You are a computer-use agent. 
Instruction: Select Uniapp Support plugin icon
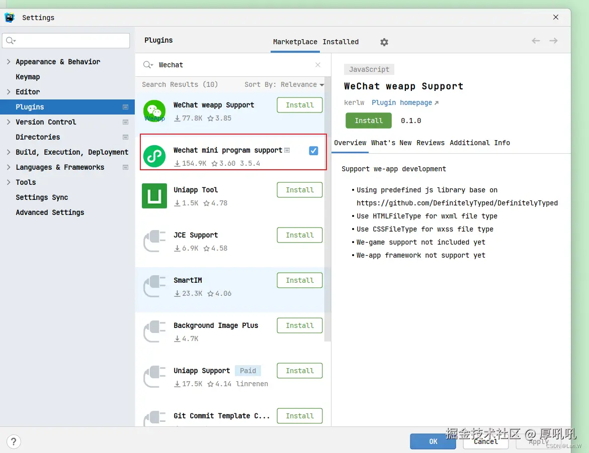[x=154, y=377]
